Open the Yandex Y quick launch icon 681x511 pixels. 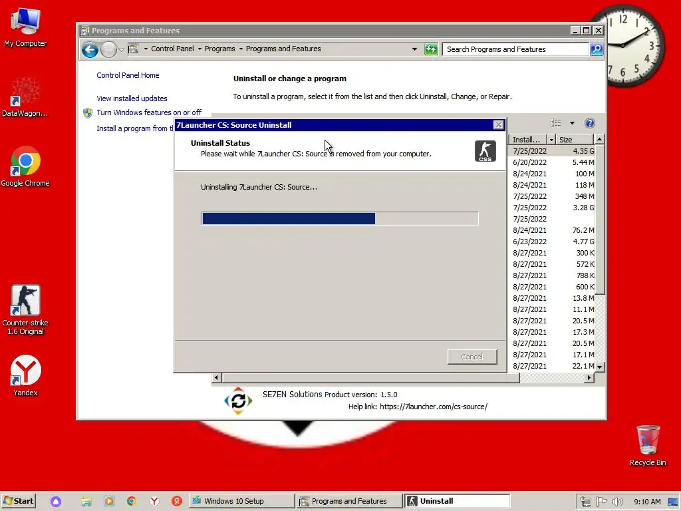[154, 501]
